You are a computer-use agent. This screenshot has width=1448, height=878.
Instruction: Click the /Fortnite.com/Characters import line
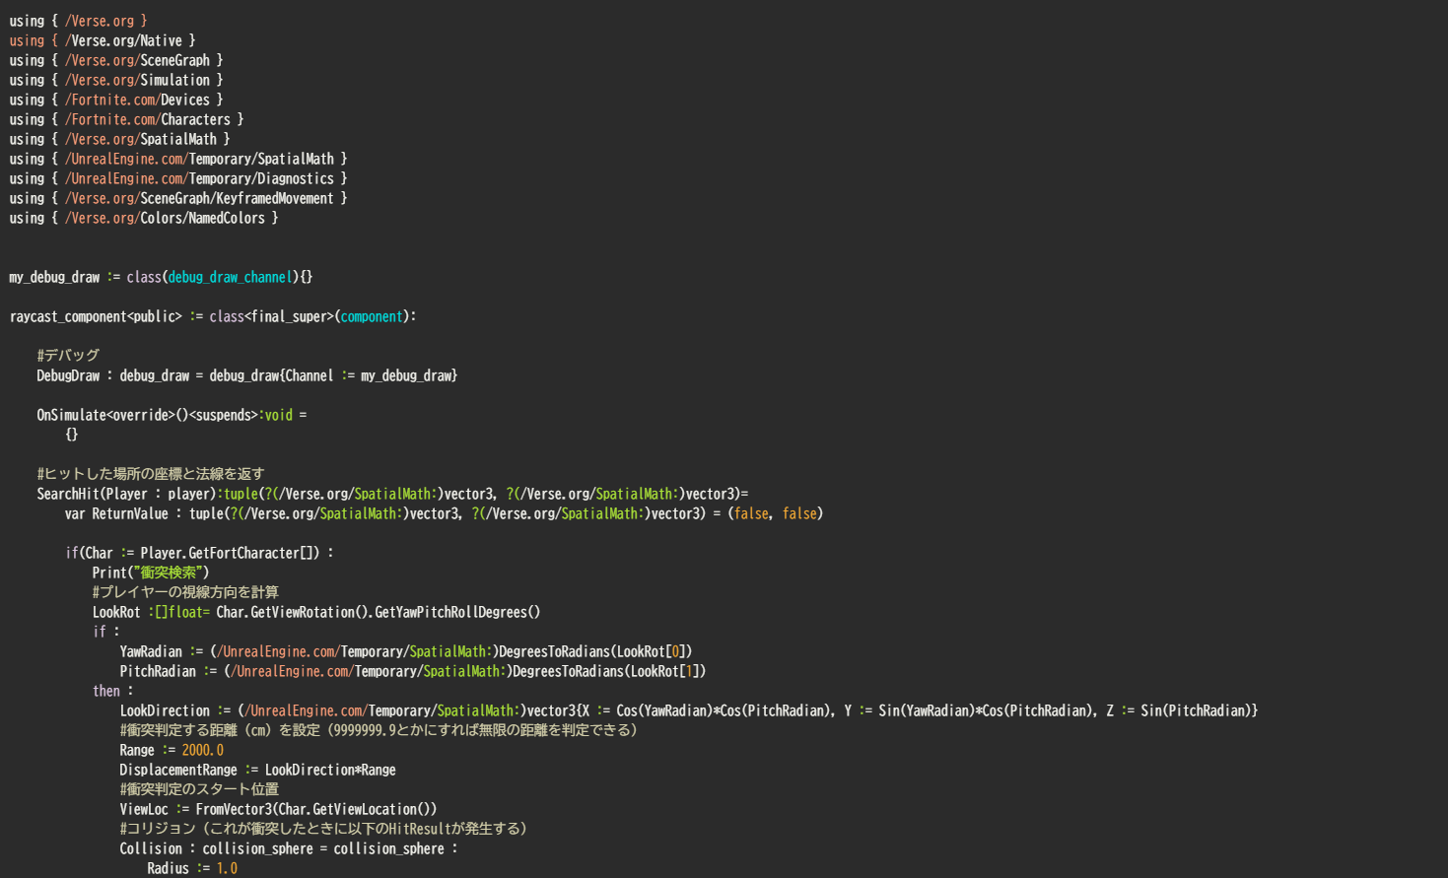click(x=126, y=119)
